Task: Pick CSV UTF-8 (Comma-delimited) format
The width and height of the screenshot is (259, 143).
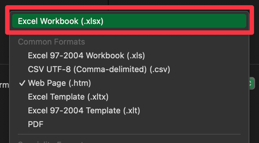Action: [129, 69]
